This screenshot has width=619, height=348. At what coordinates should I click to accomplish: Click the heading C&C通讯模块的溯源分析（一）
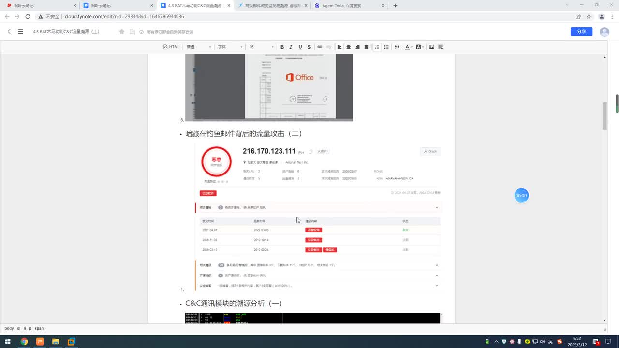click(x=234, y=304)
